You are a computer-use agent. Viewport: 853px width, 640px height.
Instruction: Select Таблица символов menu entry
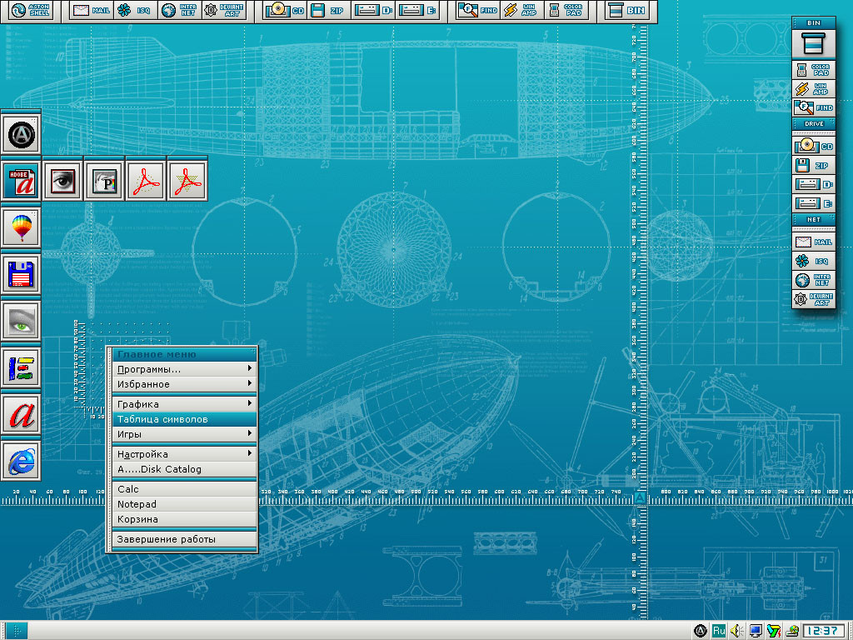[x=183, y=419]
